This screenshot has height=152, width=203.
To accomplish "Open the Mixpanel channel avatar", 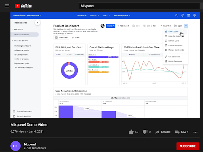I will pyautogui.click(x=15, y=146).
